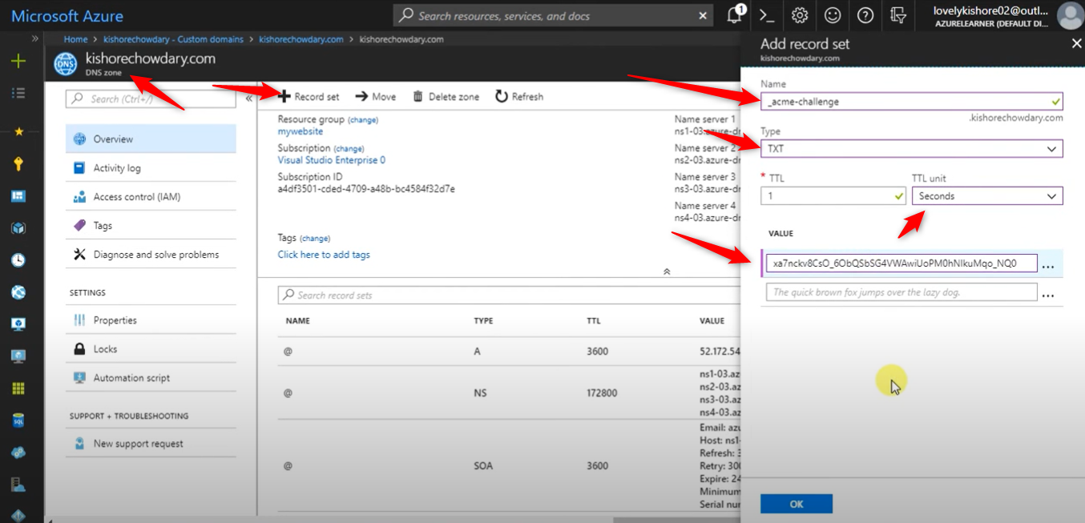Click the TTL column header in table
1085x523 pixels.
coord(593,320)
